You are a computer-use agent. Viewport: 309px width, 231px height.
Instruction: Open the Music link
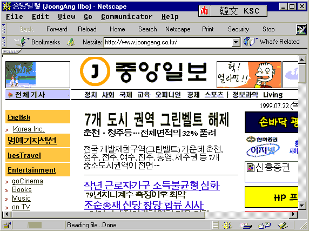tap(21, 198)
